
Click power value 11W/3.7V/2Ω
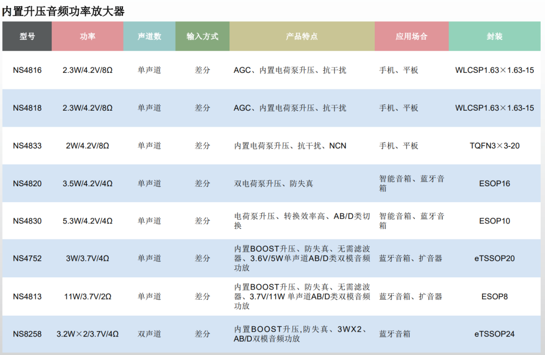[x=88, y=296]
